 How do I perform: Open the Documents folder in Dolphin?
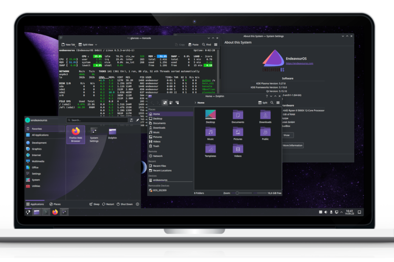point(238,116)
